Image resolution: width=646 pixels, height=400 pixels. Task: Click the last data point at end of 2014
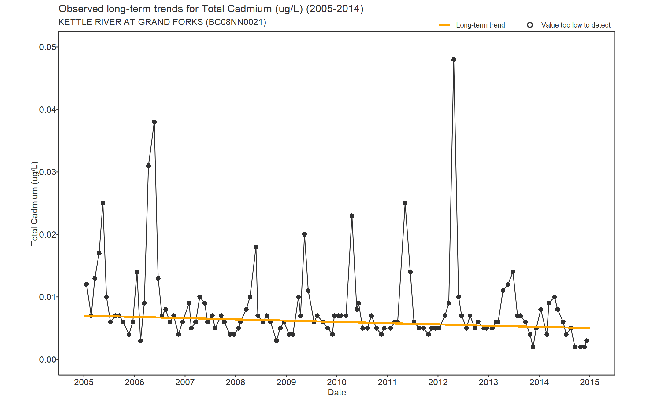click(x=586, y=341)
